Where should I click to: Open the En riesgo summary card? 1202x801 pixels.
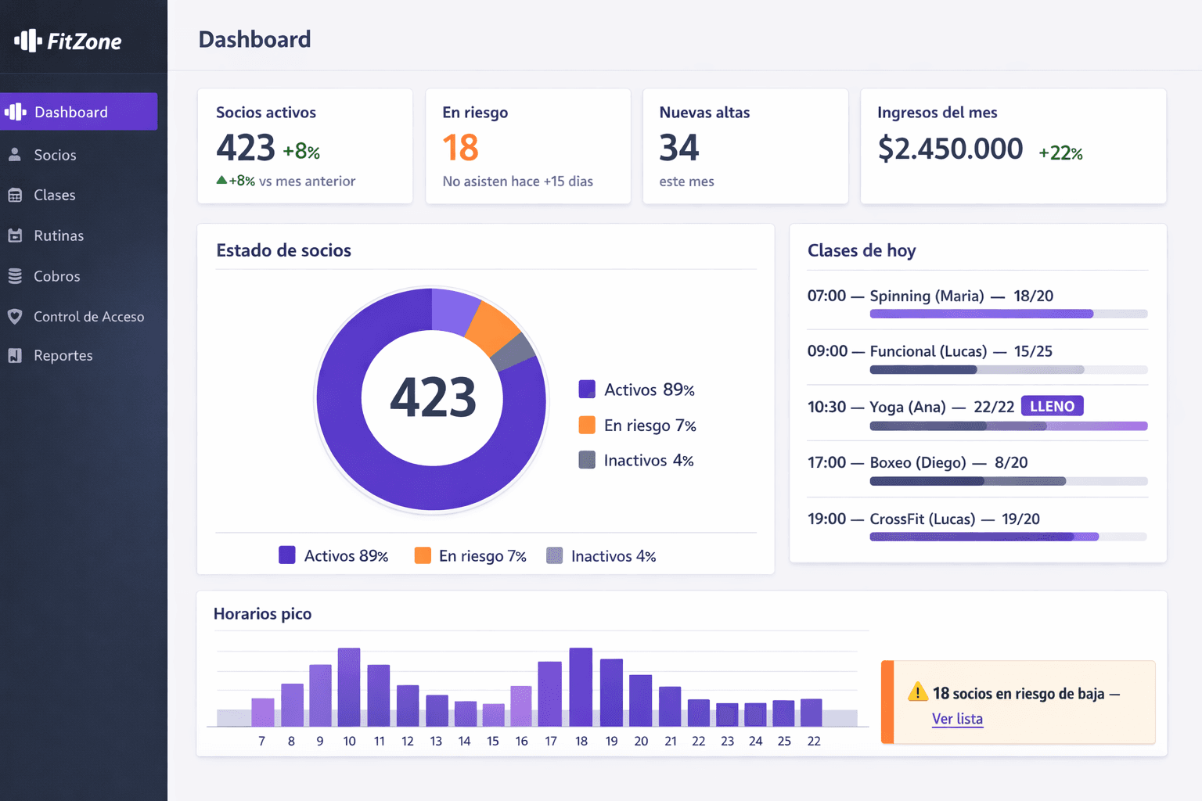coord(527,146)
